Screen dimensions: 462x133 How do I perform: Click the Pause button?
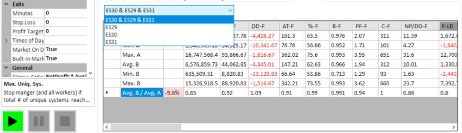[39, 121]
